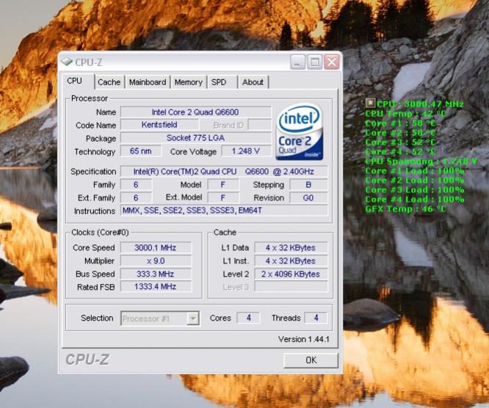Click the Revision value G0
The width and height of the screenshot is (489, 408).
pos(308,198)
